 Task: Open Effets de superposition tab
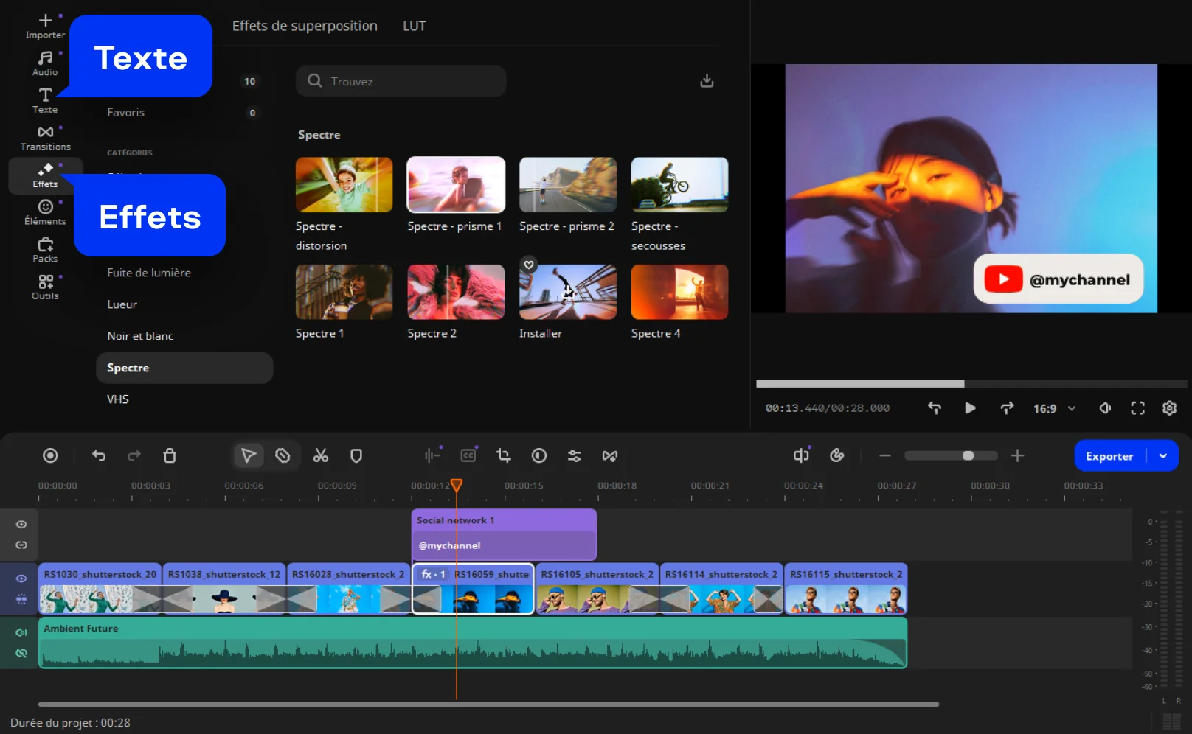305,26
